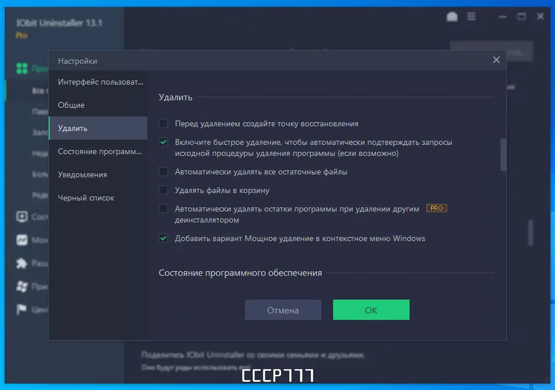Click the Windows apps icon in sidebar
The image size is (555, 390).
pyautogui.click(x=22, y=286)
